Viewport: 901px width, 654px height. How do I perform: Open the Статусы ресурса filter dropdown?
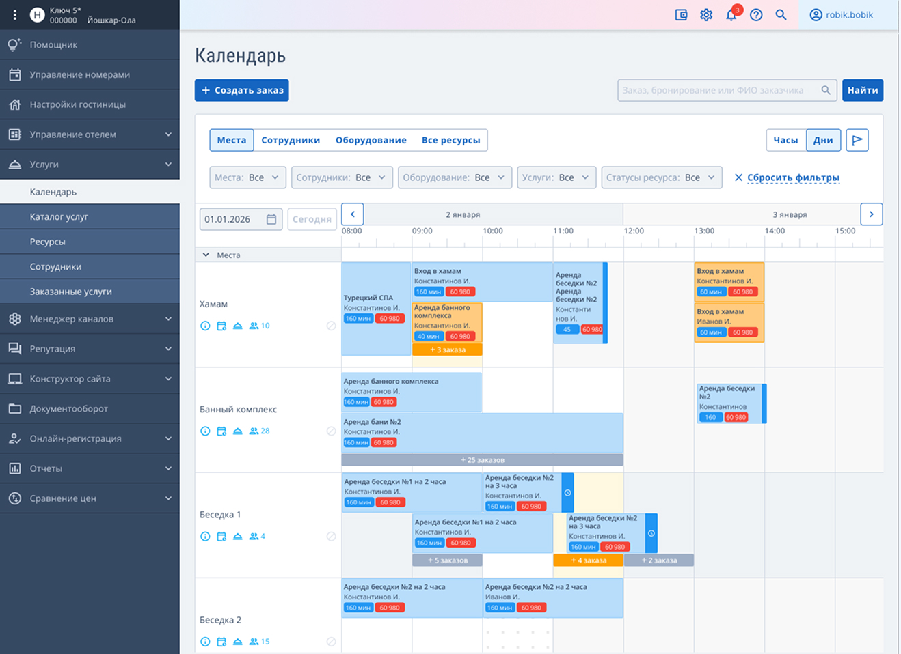(662, 177)
